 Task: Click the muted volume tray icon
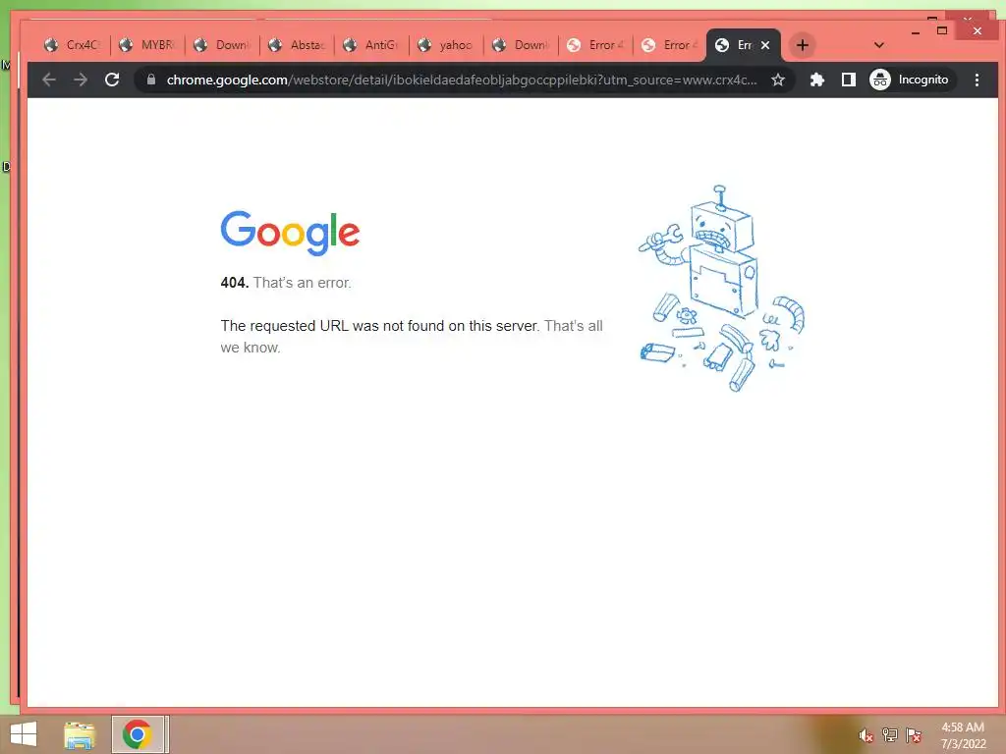click(x=866, y=735)
